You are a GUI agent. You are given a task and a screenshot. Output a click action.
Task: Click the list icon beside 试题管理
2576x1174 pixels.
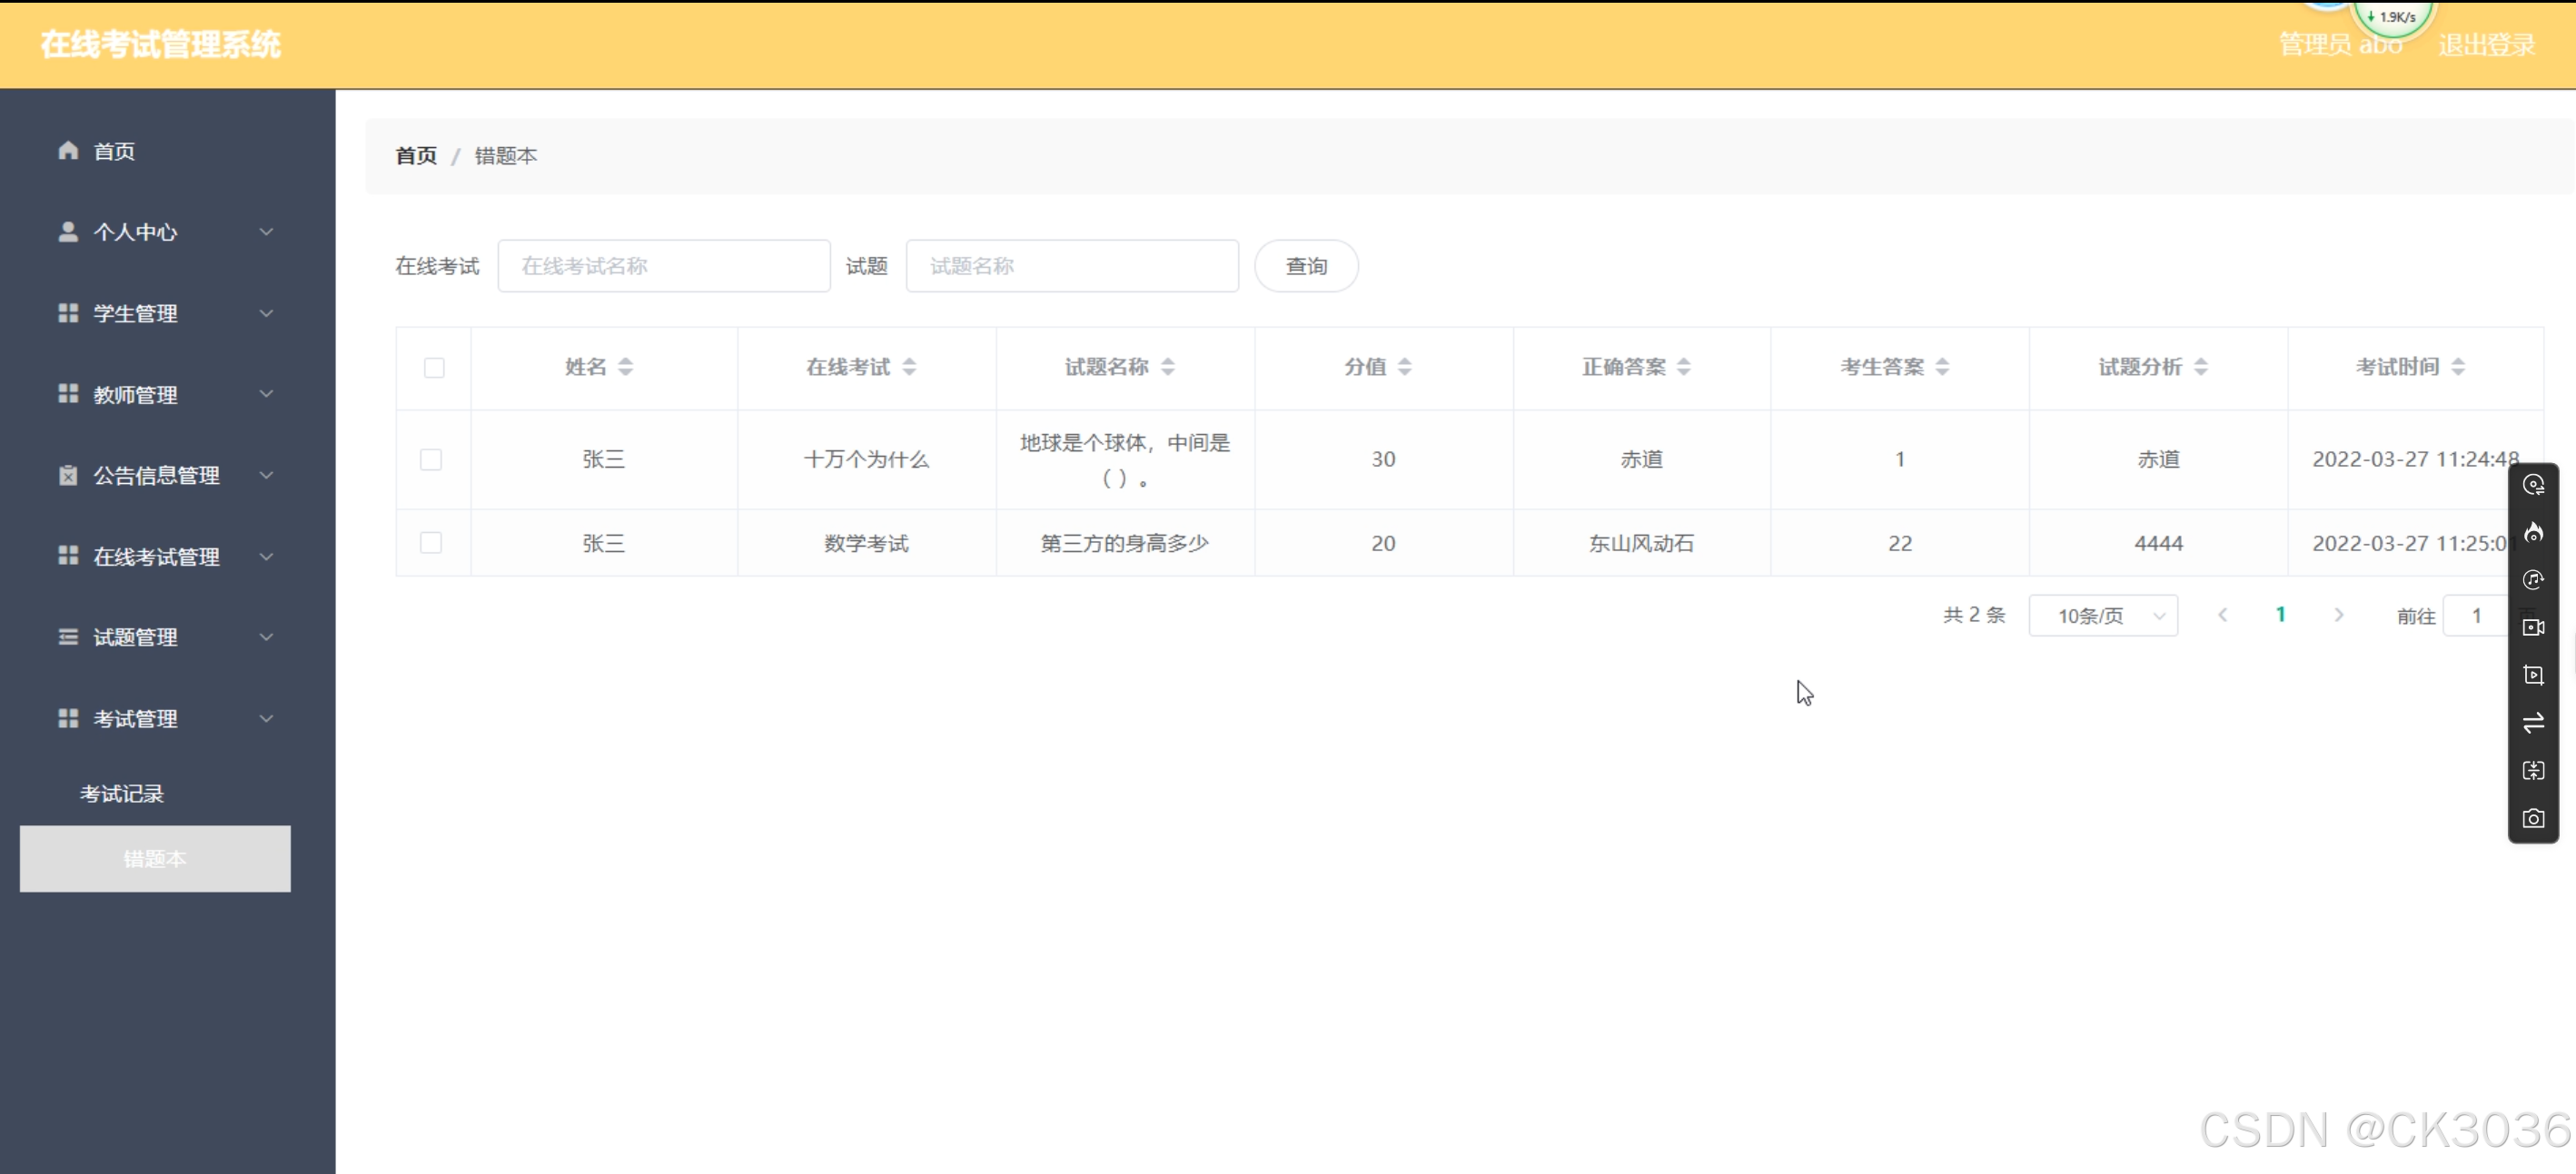pos(68,637)
